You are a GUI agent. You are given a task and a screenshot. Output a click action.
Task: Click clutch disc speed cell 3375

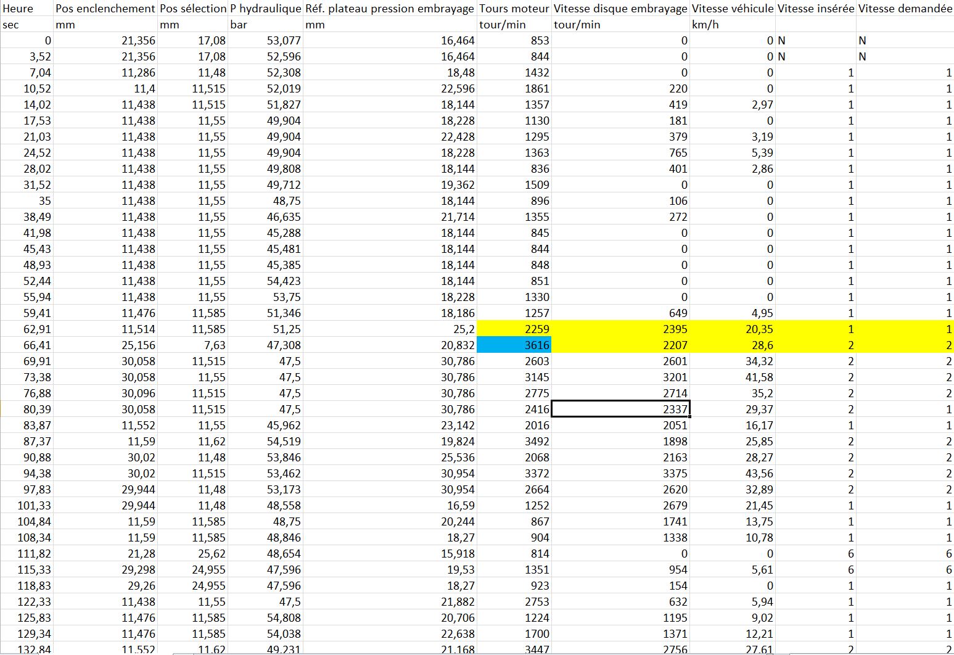pos(620,473)
